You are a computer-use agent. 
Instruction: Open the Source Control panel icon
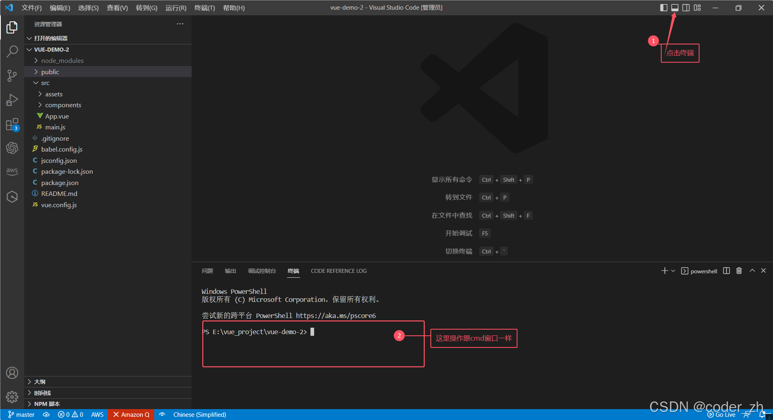(x=12, y=76)
